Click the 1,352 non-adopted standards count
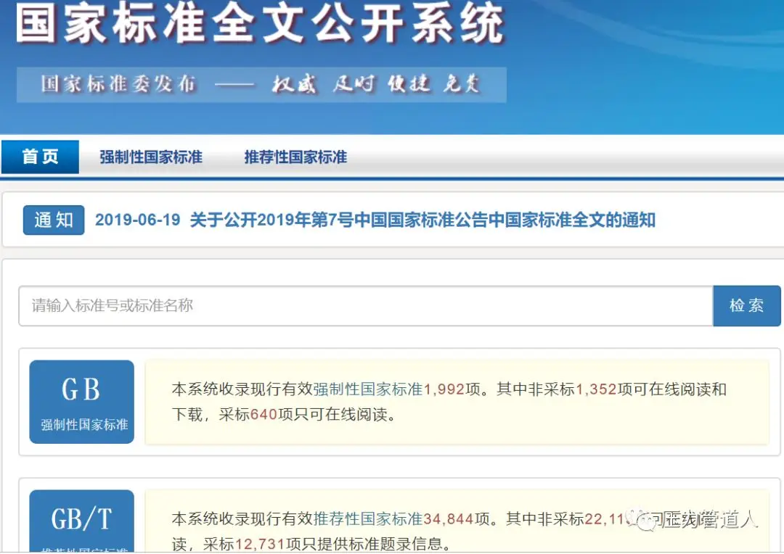Screen dimensions: 784x554 tap(596, 389)
